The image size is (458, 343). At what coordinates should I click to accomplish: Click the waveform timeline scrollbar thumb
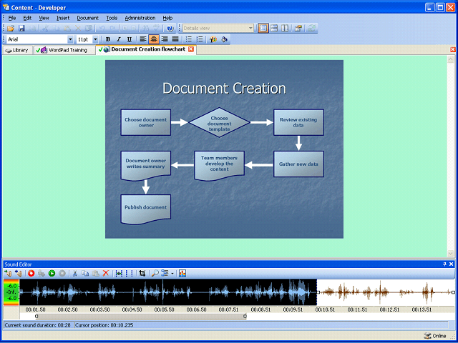(x=140, y=316)
